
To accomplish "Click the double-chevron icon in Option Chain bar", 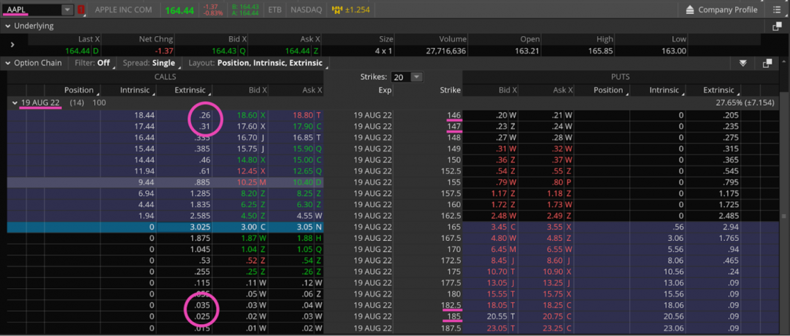I will 743,63.
